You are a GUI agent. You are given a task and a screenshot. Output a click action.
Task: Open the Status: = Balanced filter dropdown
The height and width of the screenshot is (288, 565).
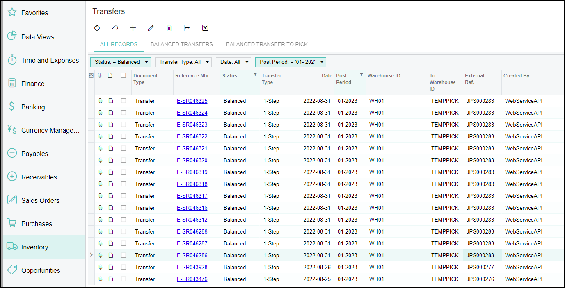(121, 62)
